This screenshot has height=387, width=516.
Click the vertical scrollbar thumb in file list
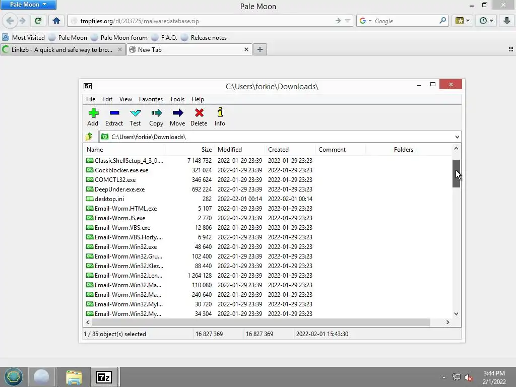point(456,173)
